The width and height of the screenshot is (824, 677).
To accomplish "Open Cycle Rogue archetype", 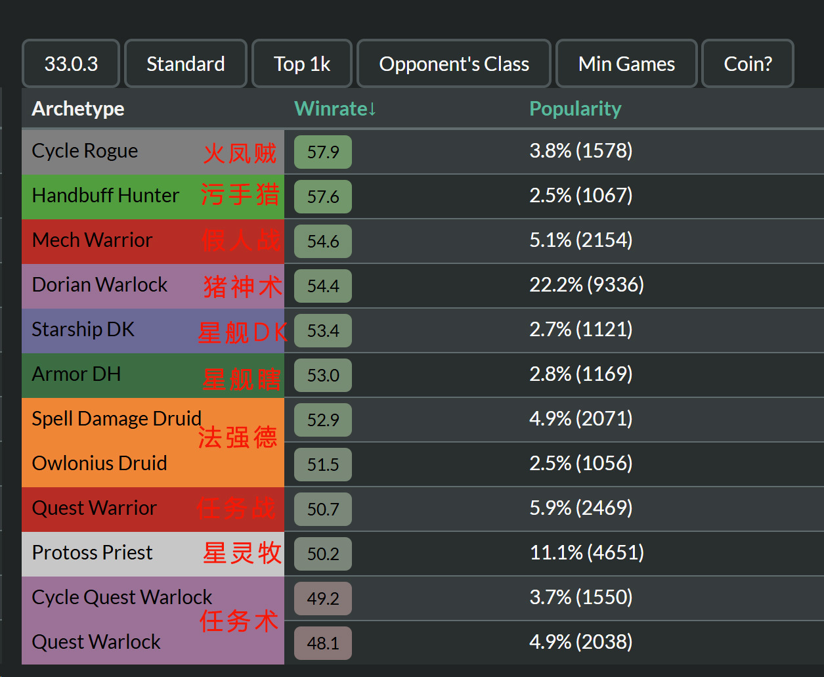I will (x=85, y=151).
